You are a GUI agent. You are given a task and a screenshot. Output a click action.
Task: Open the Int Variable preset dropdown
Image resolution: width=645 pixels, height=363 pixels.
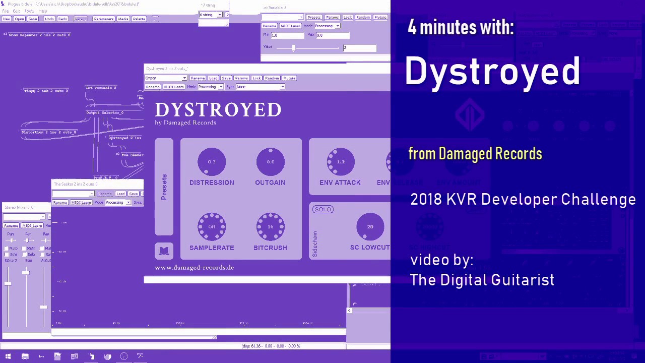[x=282, y=17]
